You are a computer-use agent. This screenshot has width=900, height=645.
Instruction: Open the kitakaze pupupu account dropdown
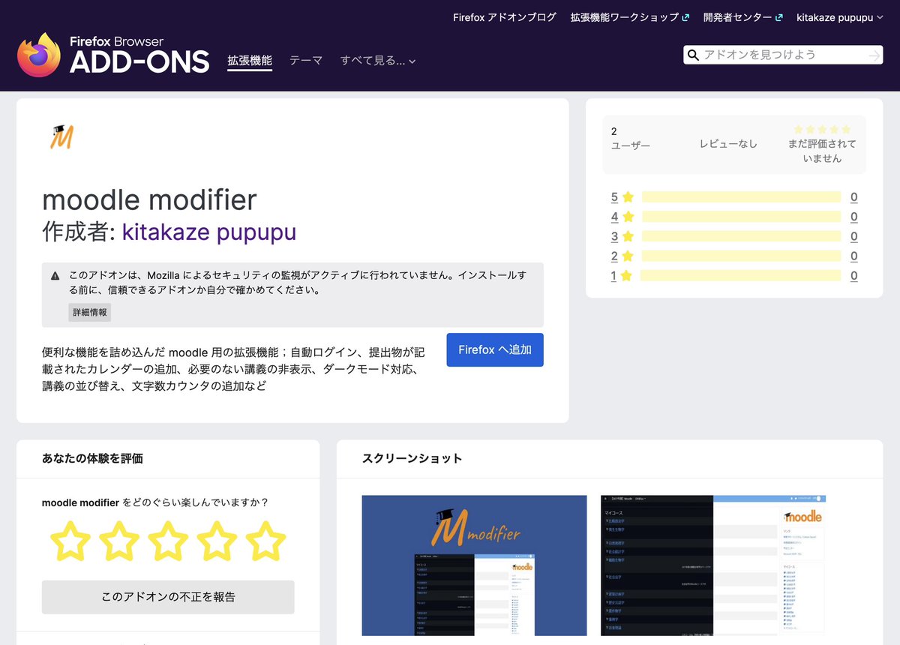pyautogui.click(x=839, y=17)
